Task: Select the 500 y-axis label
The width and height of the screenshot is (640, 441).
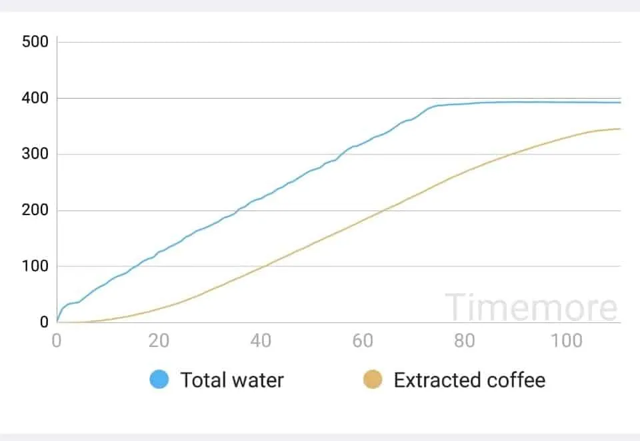Action: coord(35,42)
